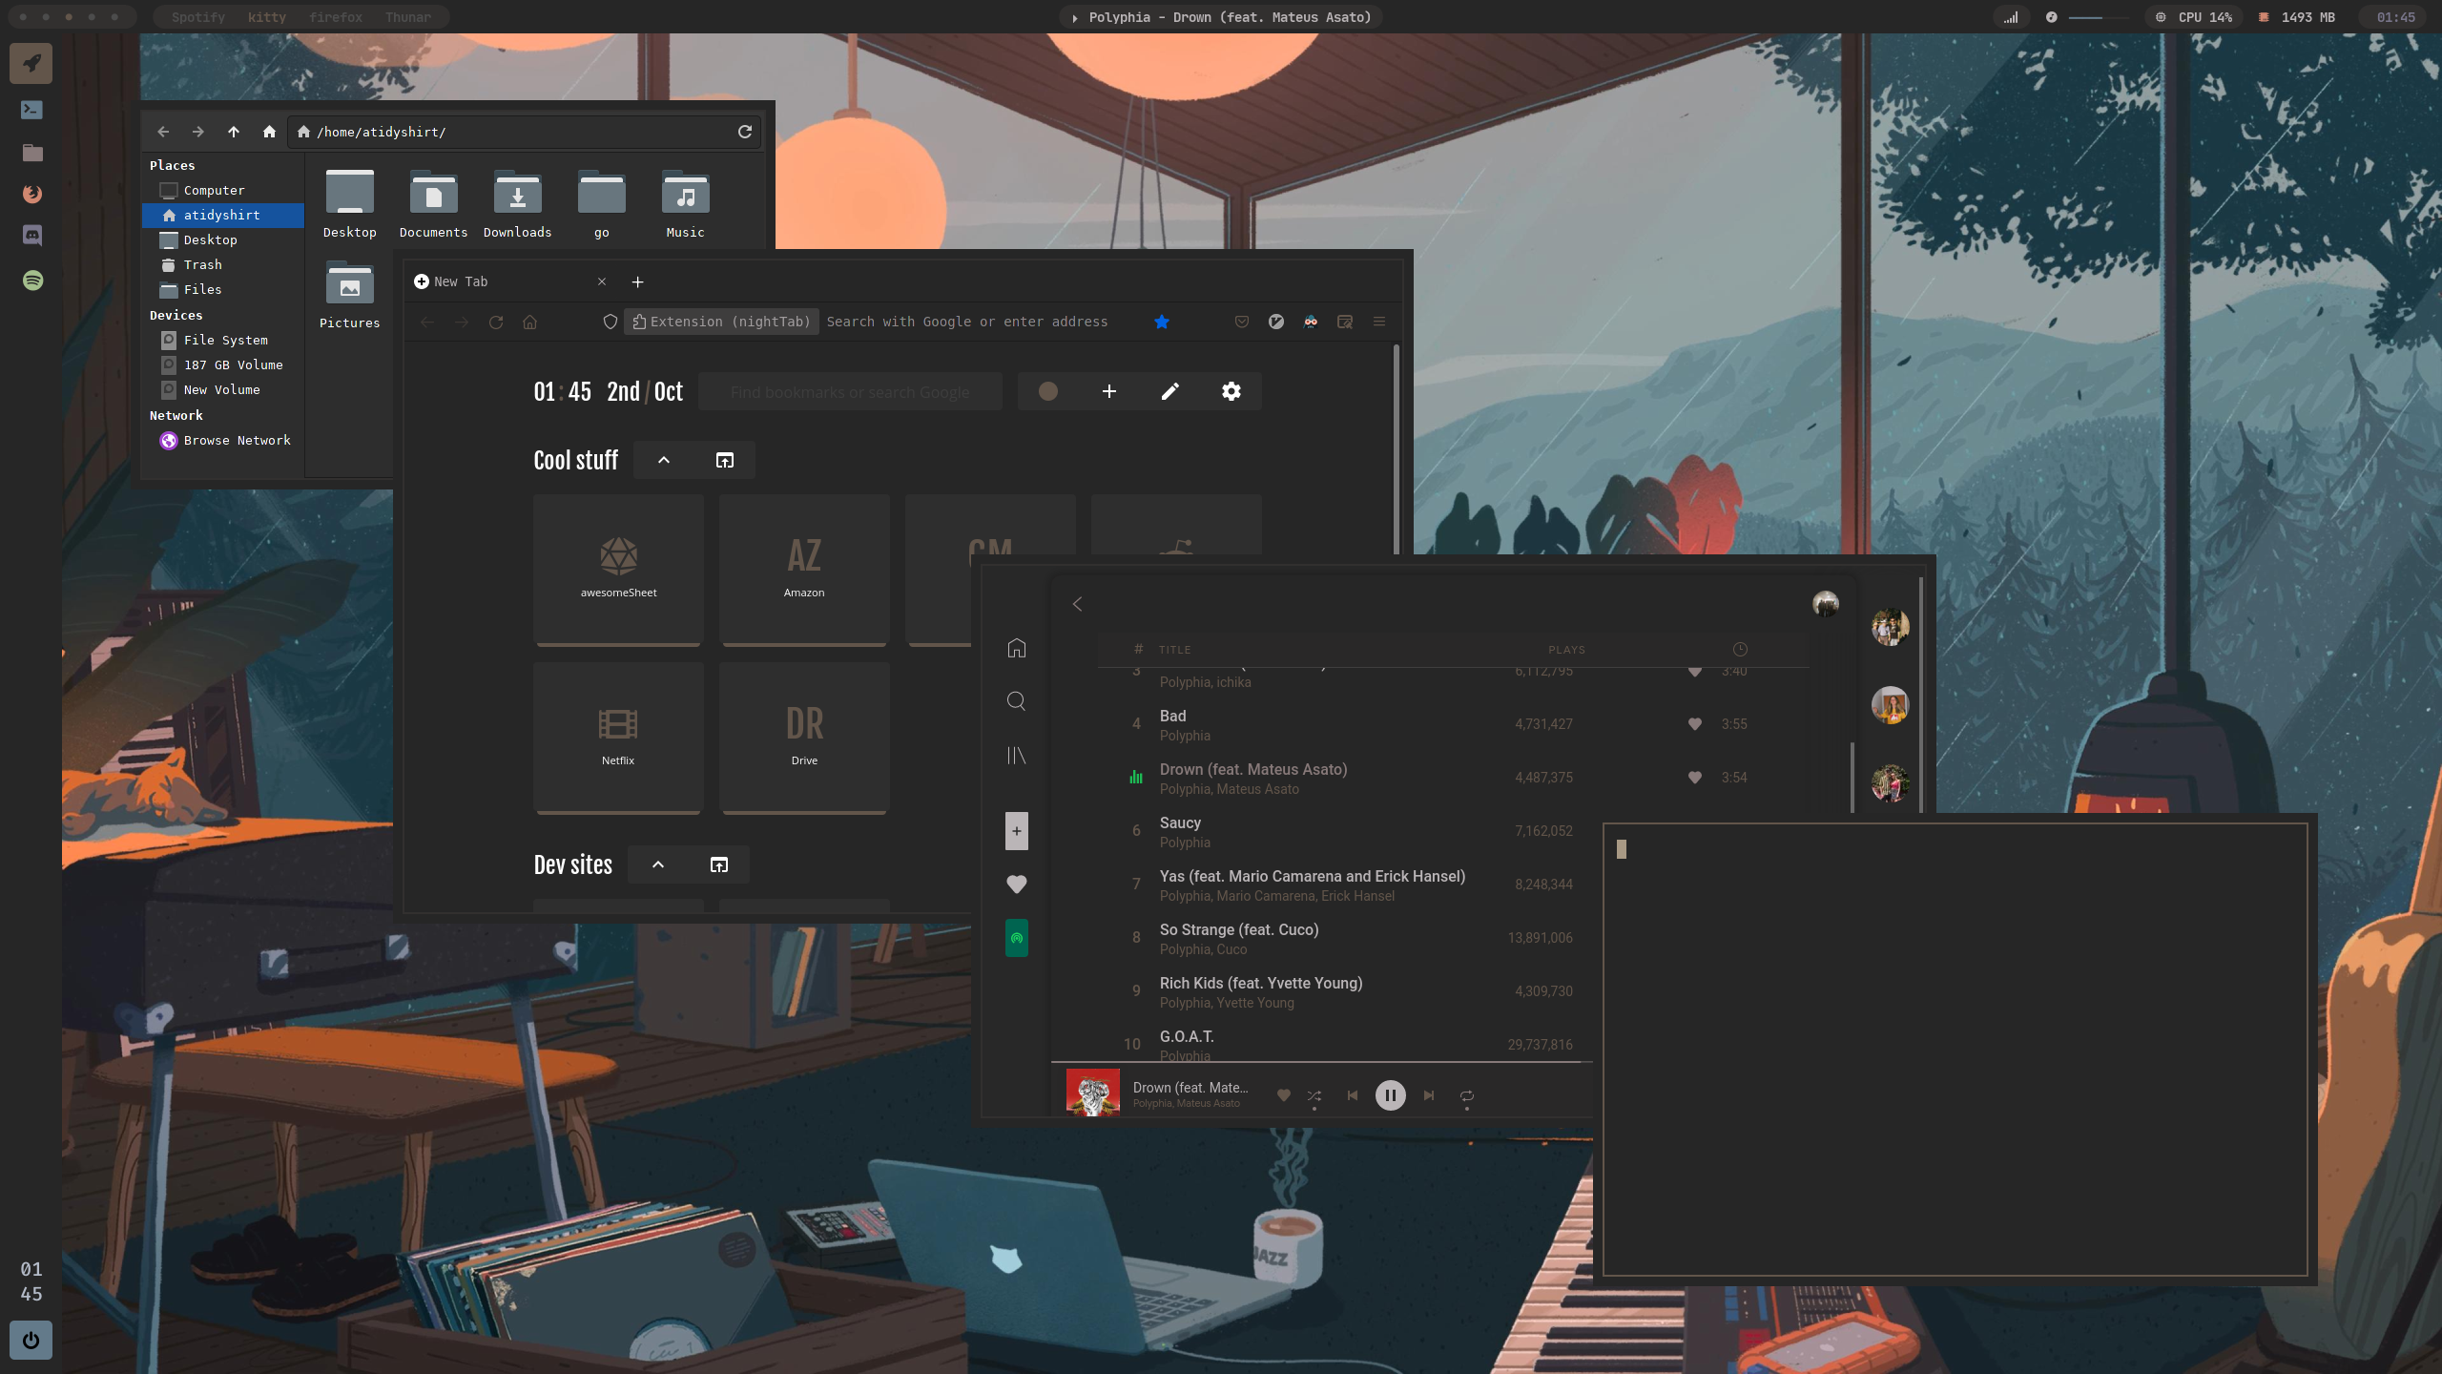Select Trash in Thunar Places sidebar
The image size is (2442, 1374).
202,264
